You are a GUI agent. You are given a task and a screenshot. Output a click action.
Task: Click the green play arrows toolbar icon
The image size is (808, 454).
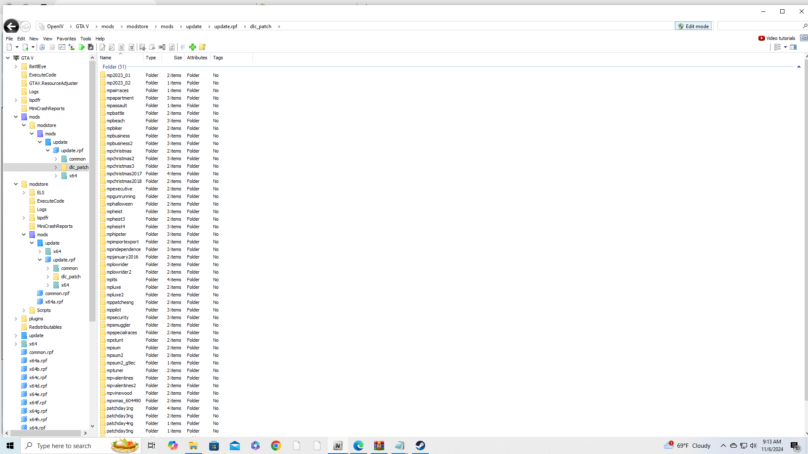(81, 47)
